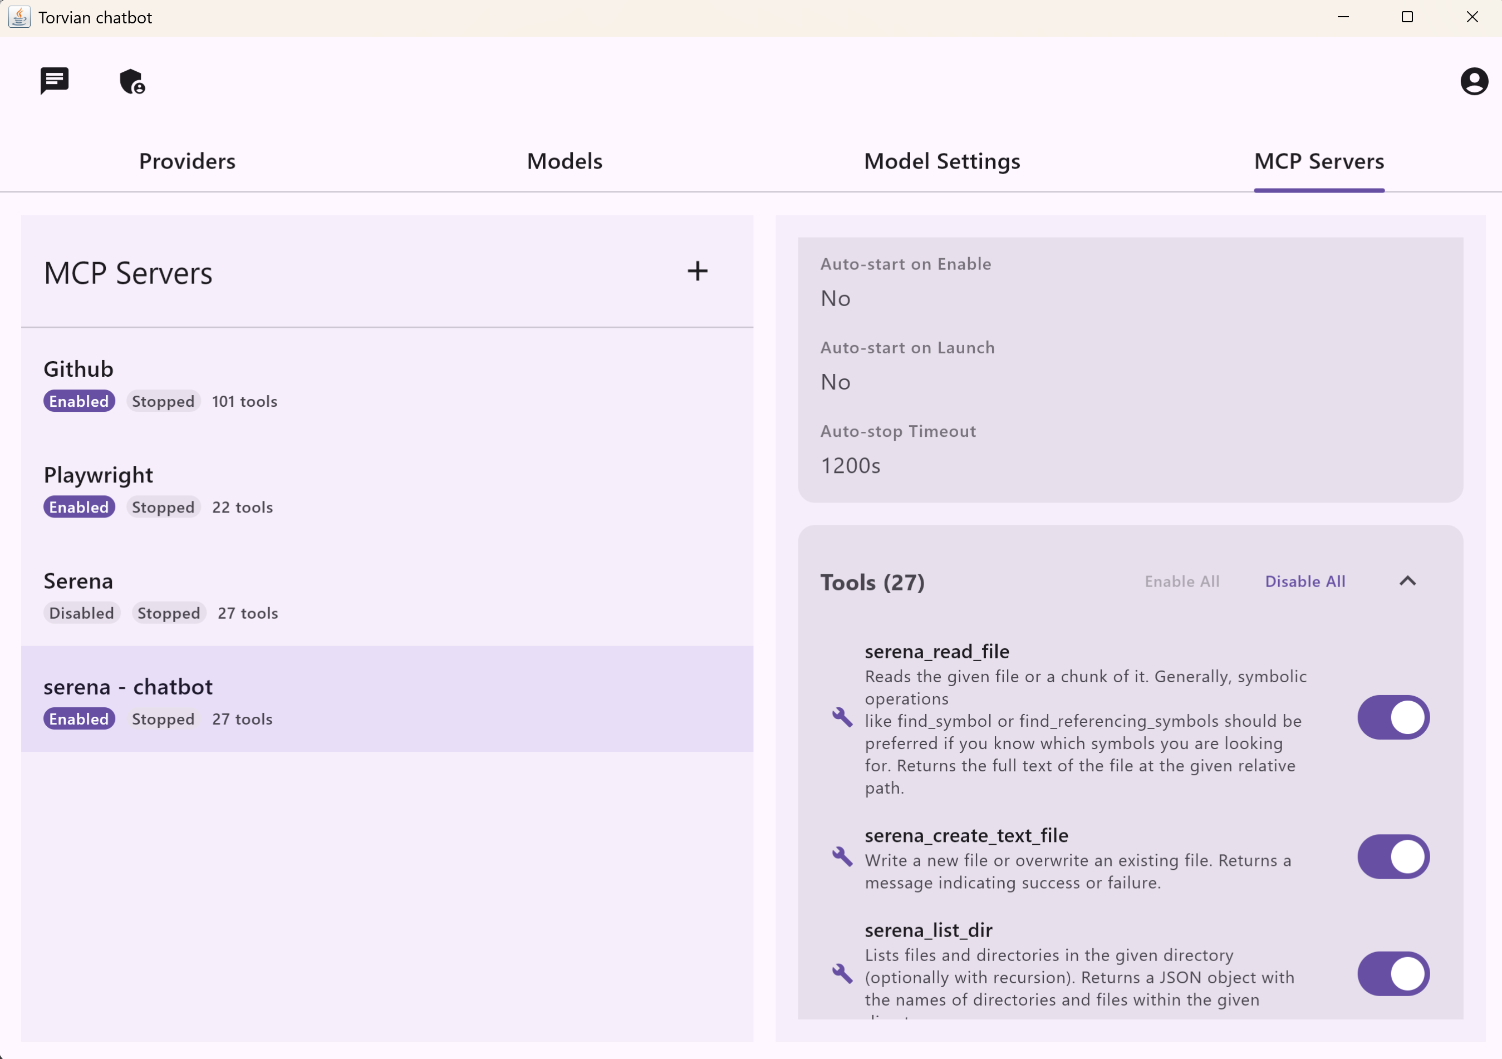Image resolution: width=1502 pixels, height=1059 pixels.
Task: Select the Github server entry
Action: click(x=386, y=383)
